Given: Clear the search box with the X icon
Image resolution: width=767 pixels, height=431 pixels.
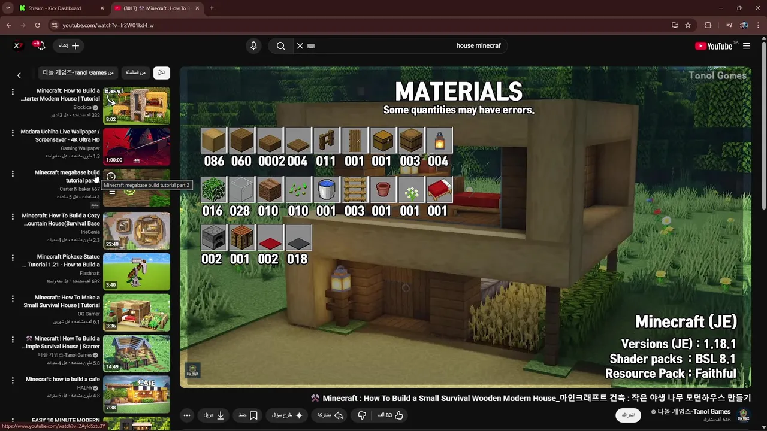Looking at the screenshot, I should click(x=300, y=46).
